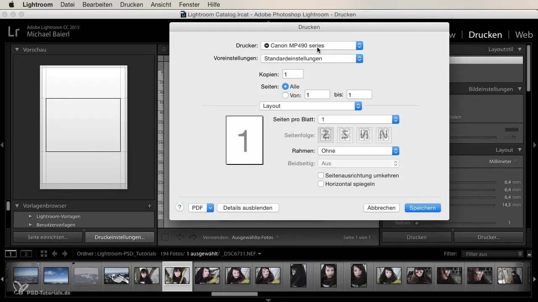The width and height of the screenshot is (538, 302).
Task: Toggle filter switch icon beside Filter aus
Action: pos(529,254)
